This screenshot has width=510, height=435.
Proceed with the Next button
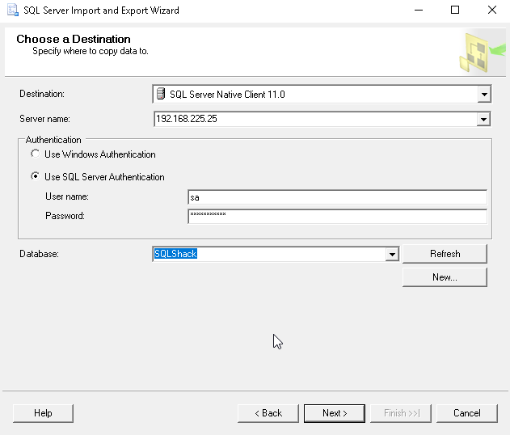pos(335,413)
